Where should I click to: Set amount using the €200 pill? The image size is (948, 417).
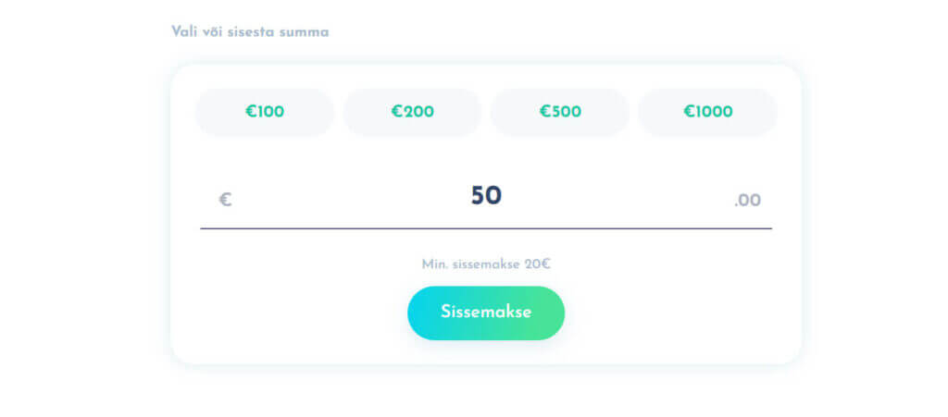click(x=412, y=112)
